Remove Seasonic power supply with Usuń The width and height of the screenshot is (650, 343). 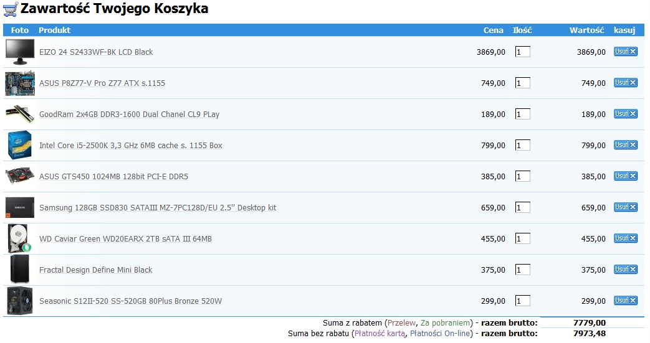pyautogui.click(x=626, y=300)
